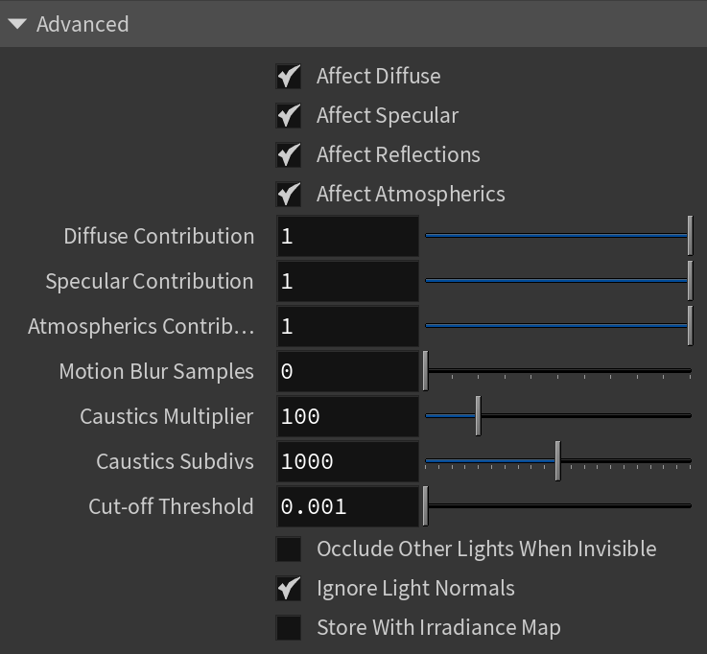Click the Atmospherics Contribution value field
The width and height of the screenshot is (707, 654).
pyautogui.click(x=347, y=327)
